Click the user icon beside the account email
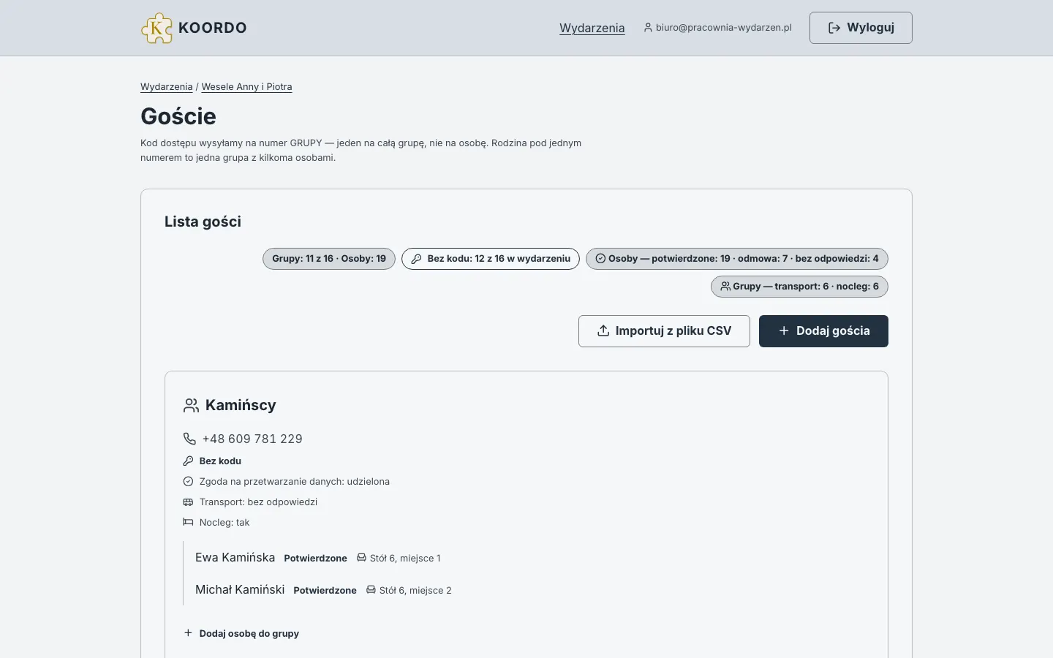 648,28
